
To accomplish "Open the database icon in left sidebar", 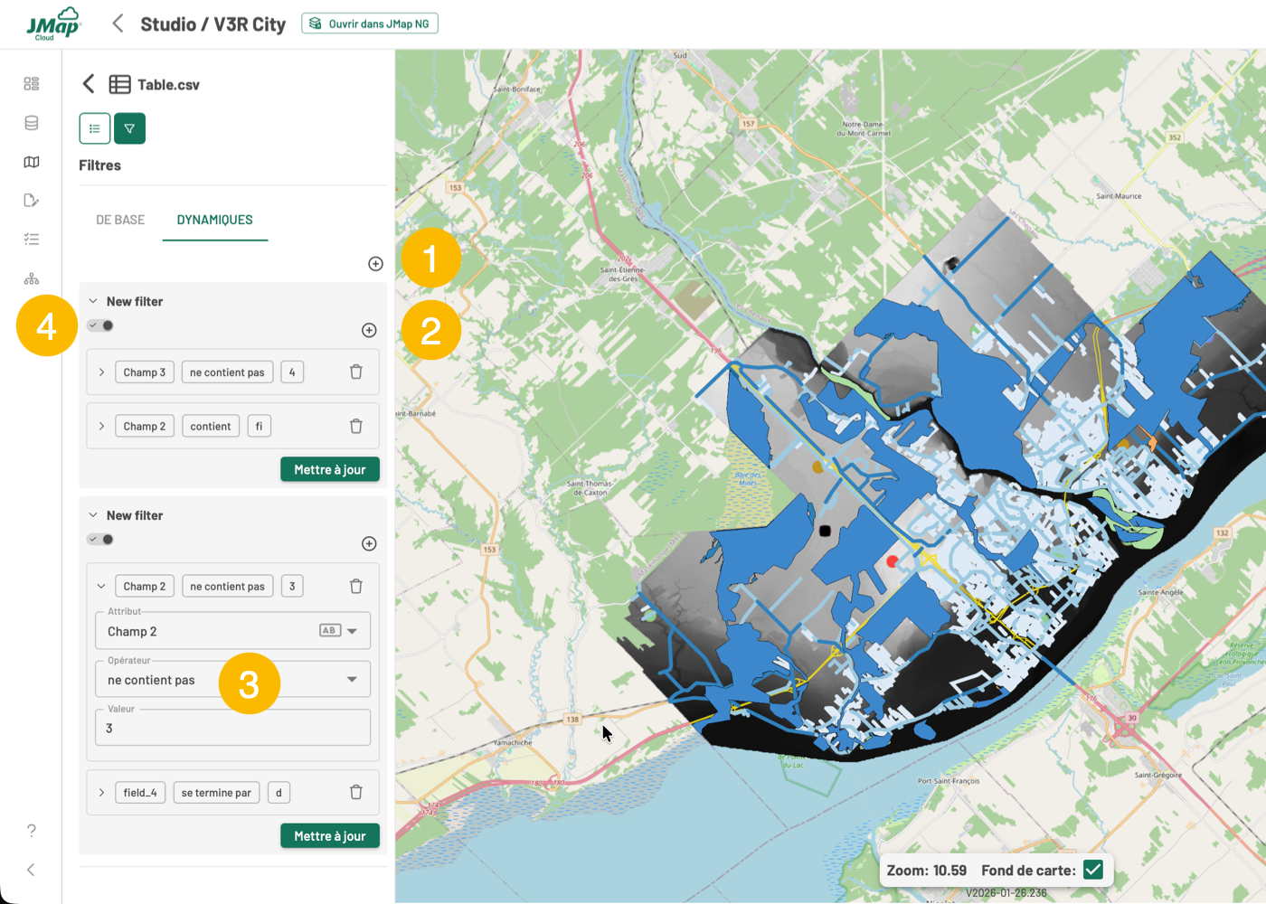I will [32, 123].
